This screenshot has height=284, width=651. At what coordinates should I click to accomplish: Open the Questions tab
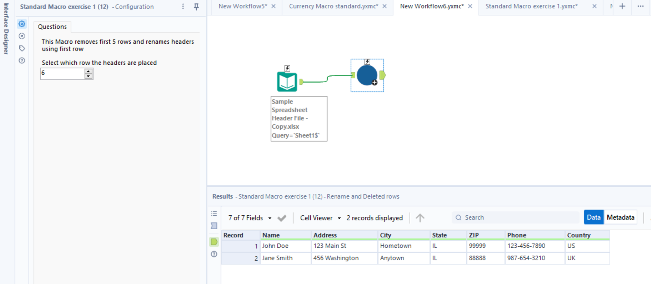tap(52, 27)
